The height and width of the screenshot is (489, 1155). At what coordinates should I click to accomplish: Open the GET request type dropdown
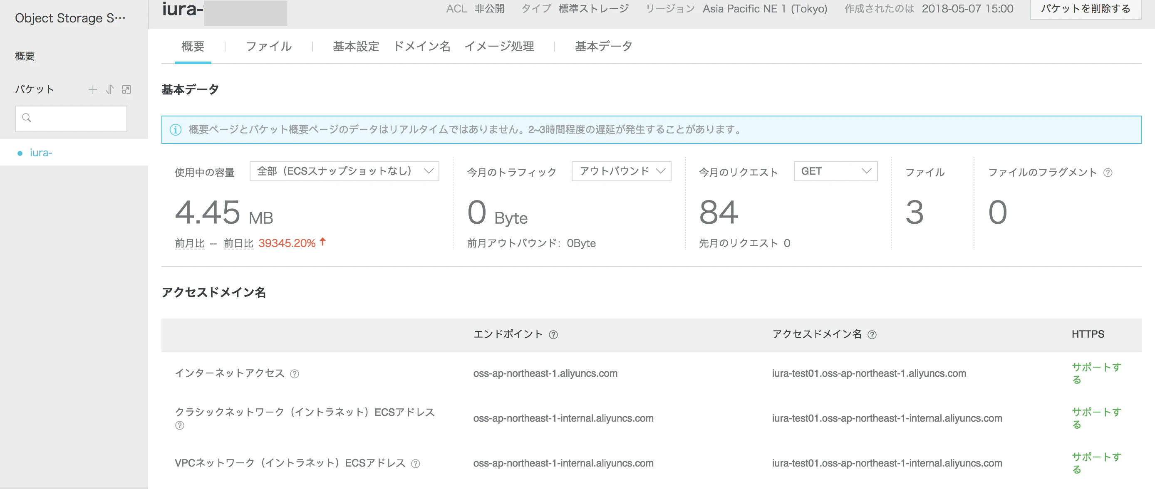coord(835,171)
